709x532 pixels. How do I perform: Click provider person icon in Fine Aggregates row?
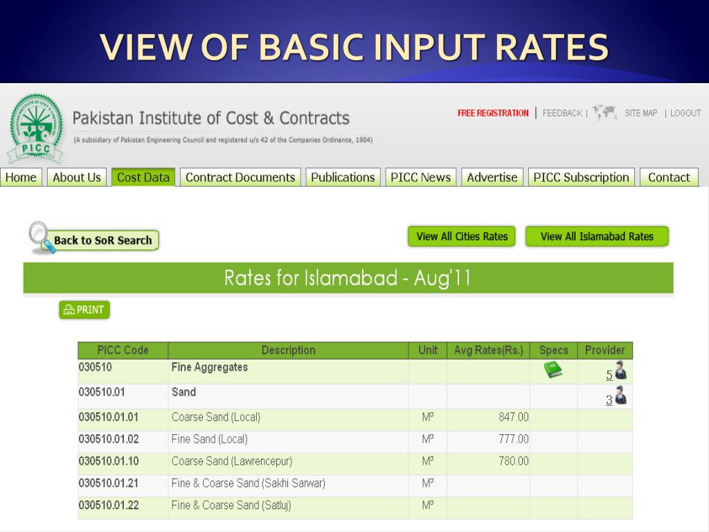coord(621,370)
